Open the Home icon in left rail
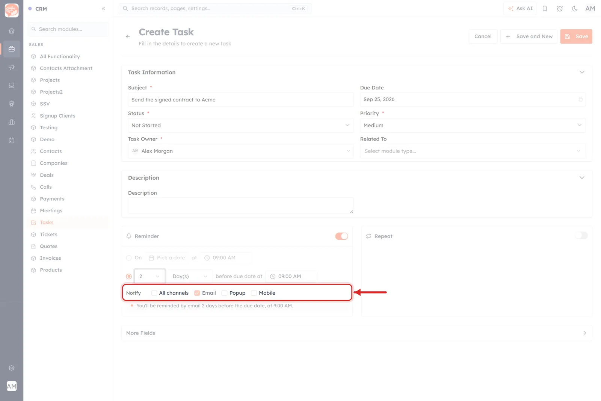 [x=12, y=31]
